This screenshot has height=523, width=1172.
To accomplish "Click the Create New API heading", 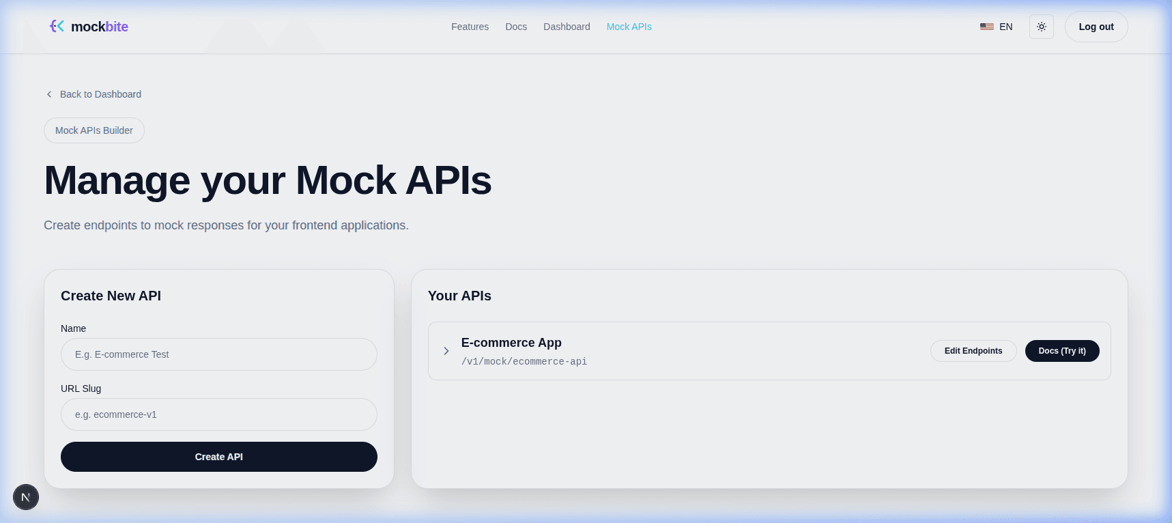I will [x=111, y=296].
